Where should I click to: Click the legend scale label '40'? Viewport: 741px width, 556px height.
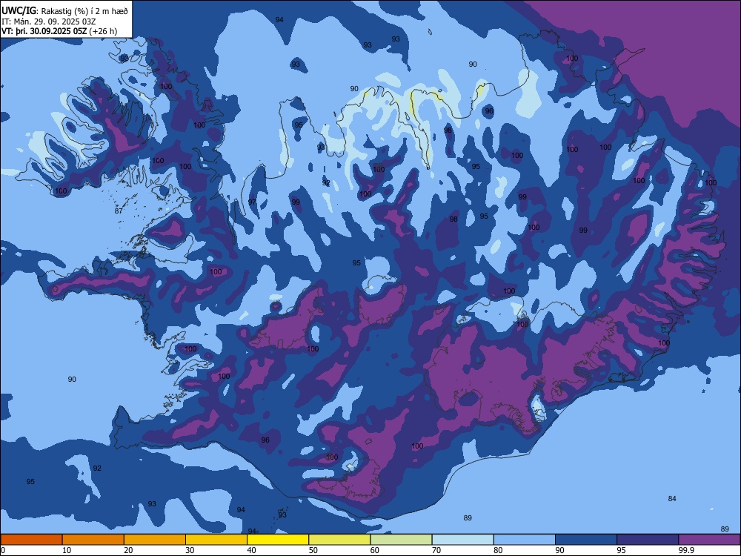click(252, 550)
